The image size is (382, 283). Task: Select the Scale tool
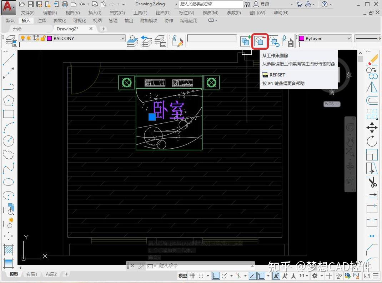tap(372, 155)
